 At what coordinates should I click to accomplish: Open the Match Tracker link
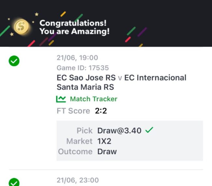point(93,99)
